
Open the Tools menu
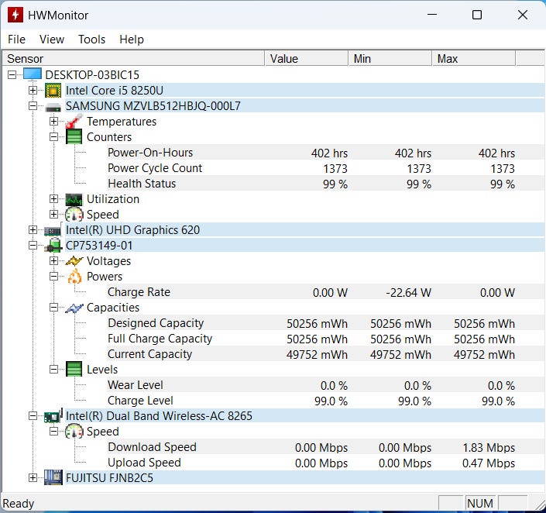[x=91, y=40]
